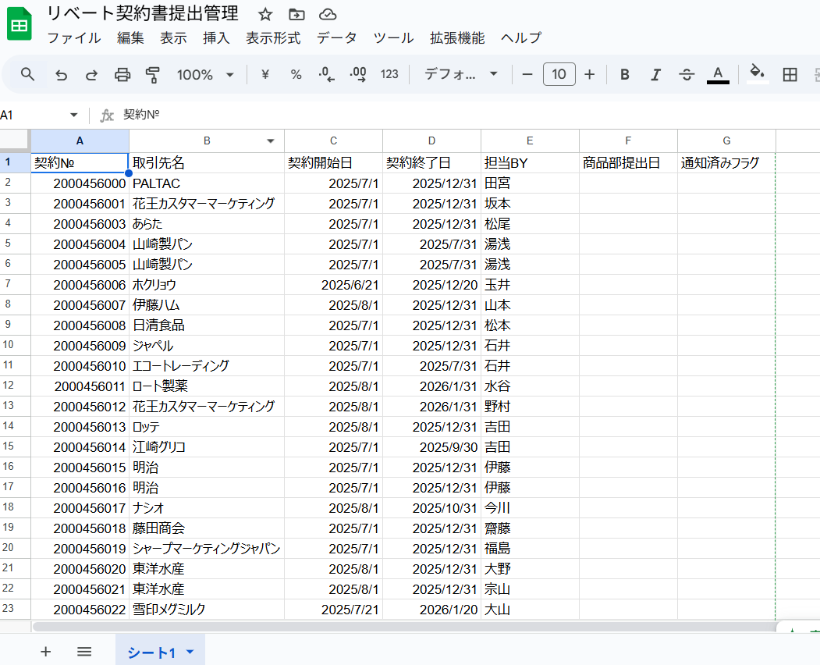Increase decimal places
The image size is (820, 665).
(x=358, y=75)
